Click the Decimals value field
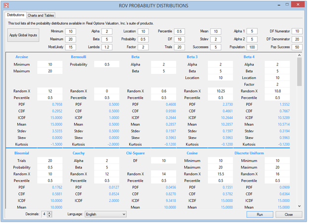309x224 pixels. click(x=45, y=214)
